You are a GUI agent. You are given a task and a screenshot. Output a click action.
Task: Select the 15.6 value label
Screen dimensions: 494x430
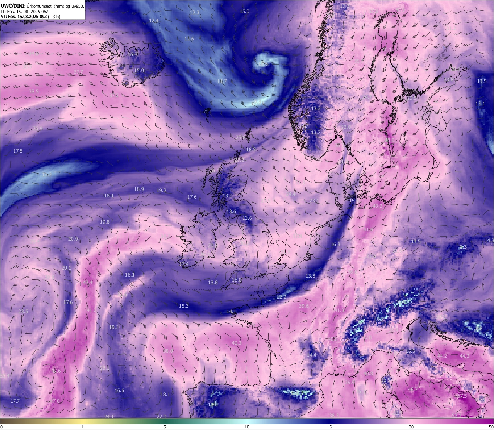point(411,351)
